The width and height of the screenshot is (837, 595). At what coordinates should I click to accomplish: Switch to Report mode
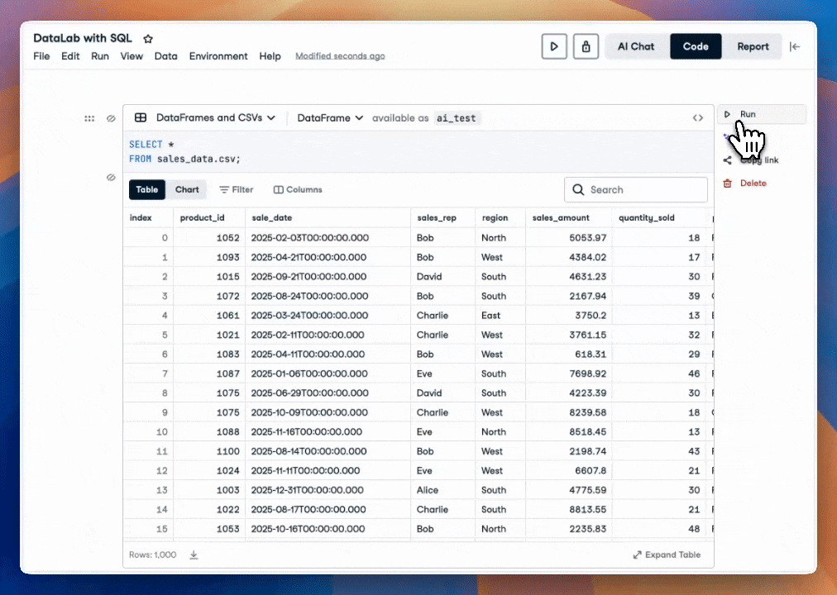753,46
